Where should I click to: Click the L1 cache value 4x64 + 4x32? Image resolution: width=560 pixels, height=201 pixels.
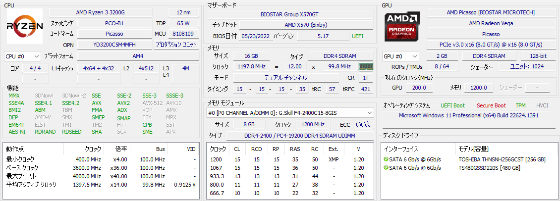click(x=99, y=68)
